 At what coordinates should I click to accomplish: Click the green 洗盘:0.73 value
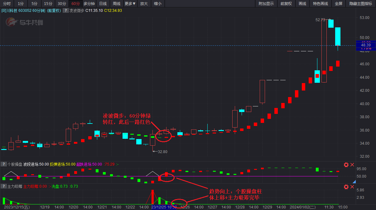tap(60, 186)
